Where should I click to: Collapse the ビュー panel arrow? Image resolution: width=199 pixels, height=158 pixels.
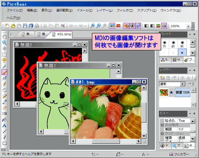click(190, 114)
